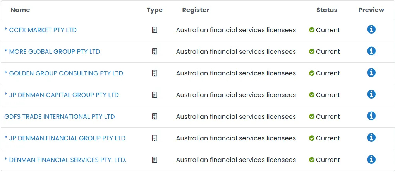
Task: Click the green Current checkmark for MORE GLOBAL GROUP
Action: 312,51
